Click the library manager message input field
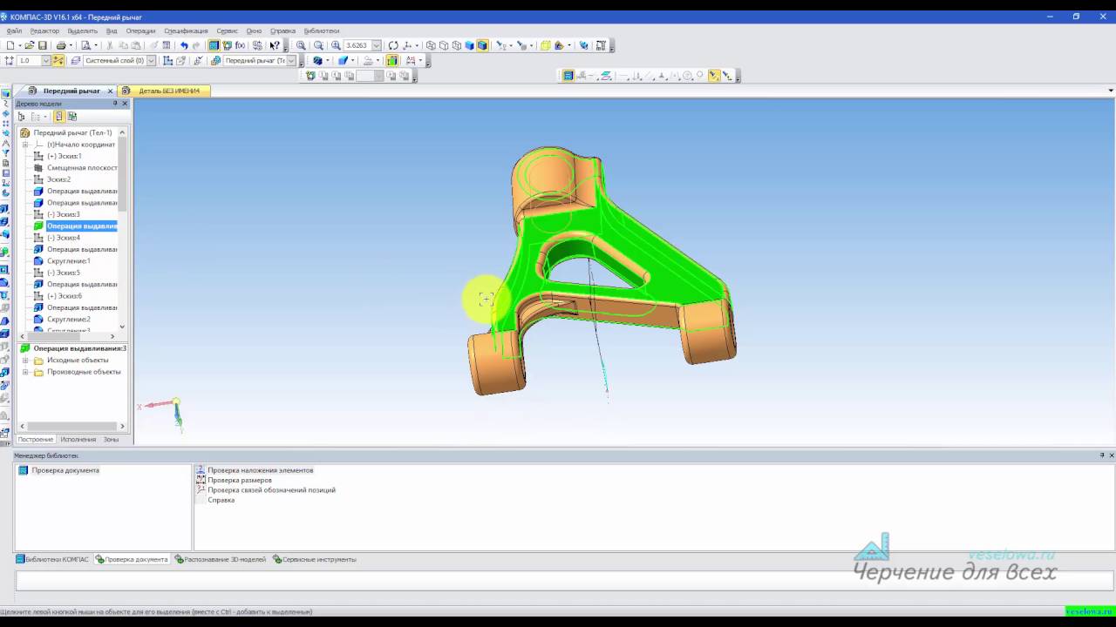The height and width of the screenshot is (627, 1116). 564,581
